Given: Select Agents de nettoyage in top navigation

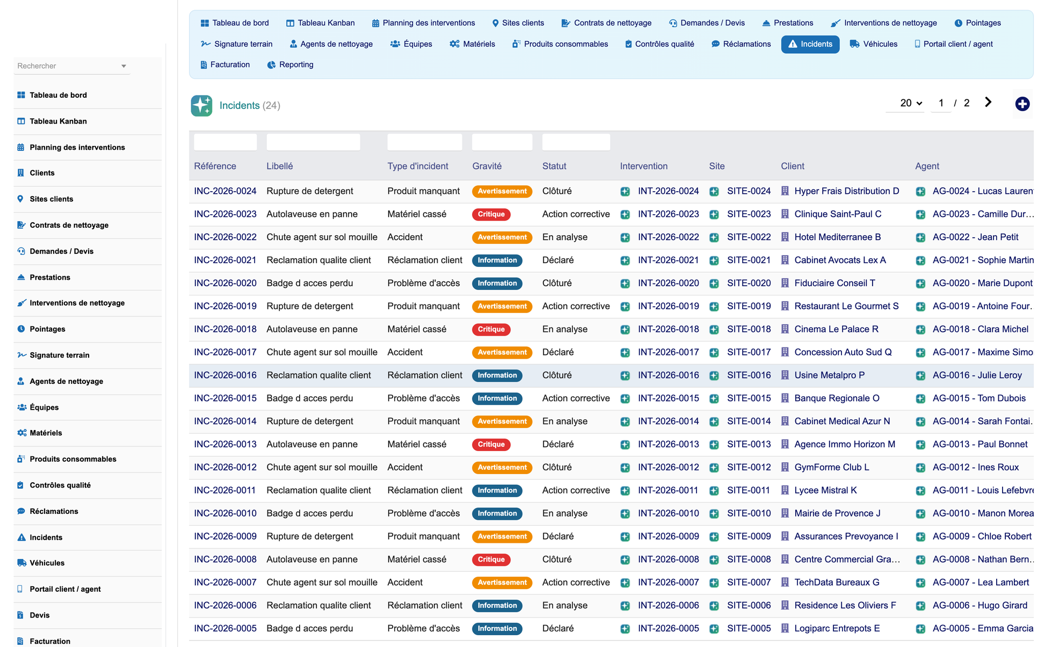Looking at the screenshot, I should click(x=331, y=44).
